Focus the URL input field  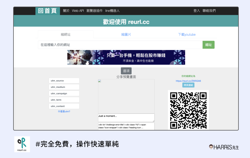(x=120, y=45)
